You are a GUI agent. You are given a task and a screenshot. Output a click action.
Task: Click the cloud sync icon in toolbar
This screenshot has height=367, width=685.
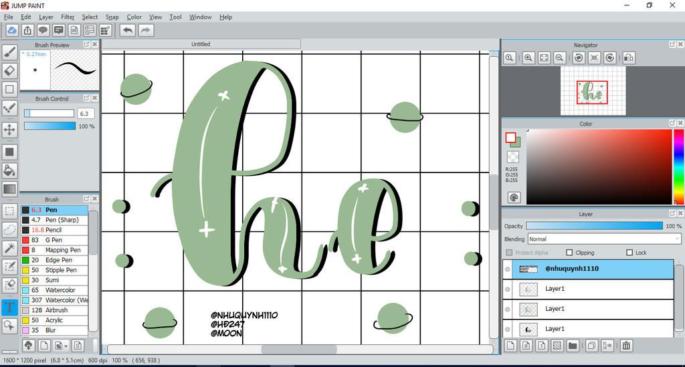point(12,30)
